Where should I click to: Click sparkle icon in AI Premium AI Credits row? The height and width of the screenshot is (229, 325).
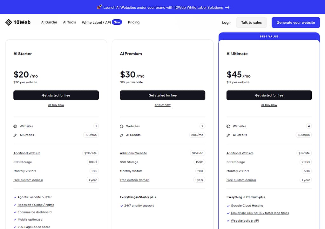click(x=122, y=135)
